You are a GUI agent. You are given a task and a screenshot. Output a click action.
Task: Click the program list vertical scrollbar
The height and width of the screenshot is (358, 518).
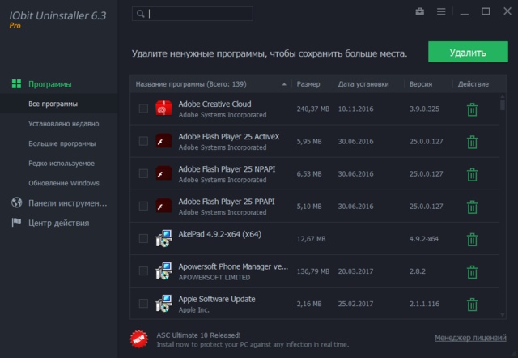click(x=501, y=202)
